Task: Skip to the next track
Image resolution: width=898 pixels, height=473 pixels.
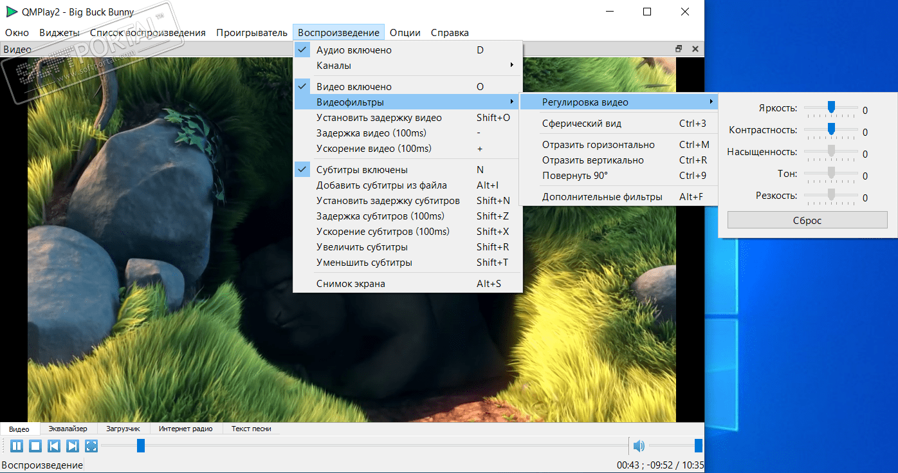Action: [x=73, y=446]
